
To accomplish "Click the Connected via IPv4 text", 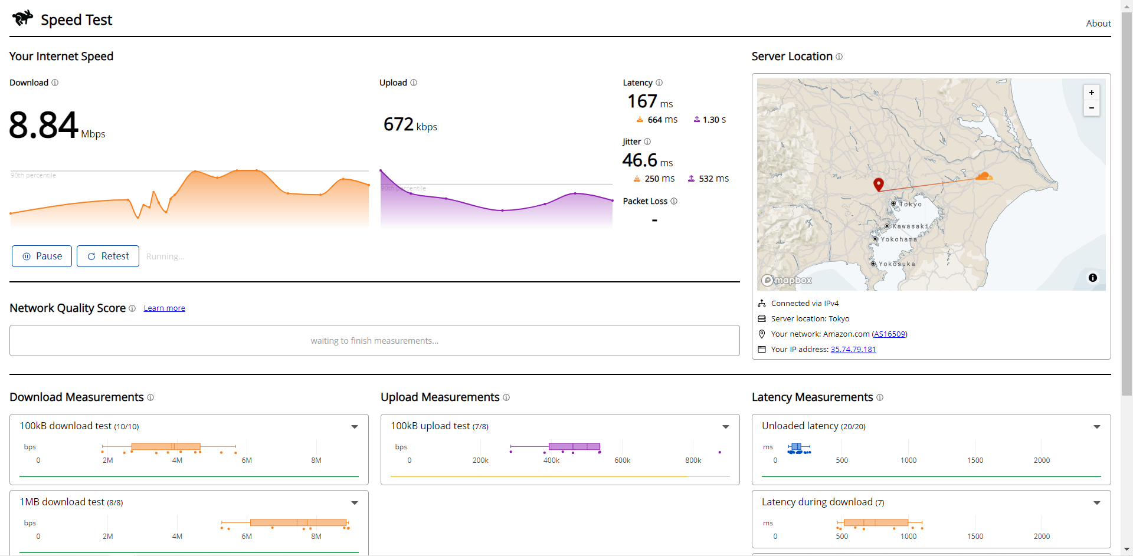I will click(805, 304).
